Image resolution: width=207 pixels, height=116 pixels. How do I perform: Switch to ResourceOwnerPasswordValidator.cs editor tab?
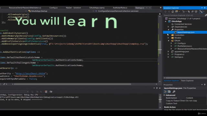tap(25, 8)
